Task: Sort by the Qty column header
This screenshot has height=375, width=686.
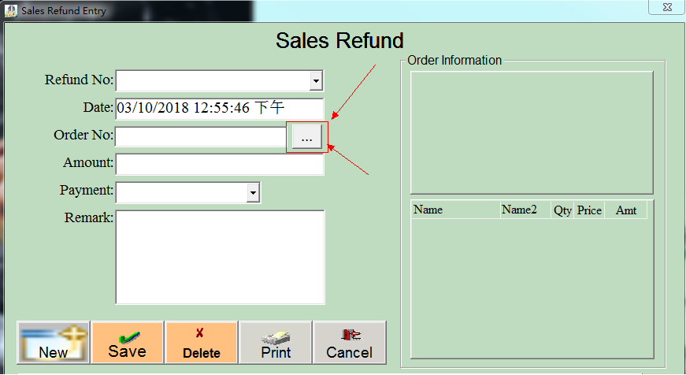Action: (x=562, y=210)
